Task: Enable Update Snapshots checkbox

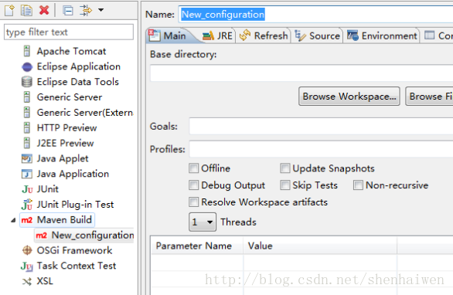Action: click(284, 168)
